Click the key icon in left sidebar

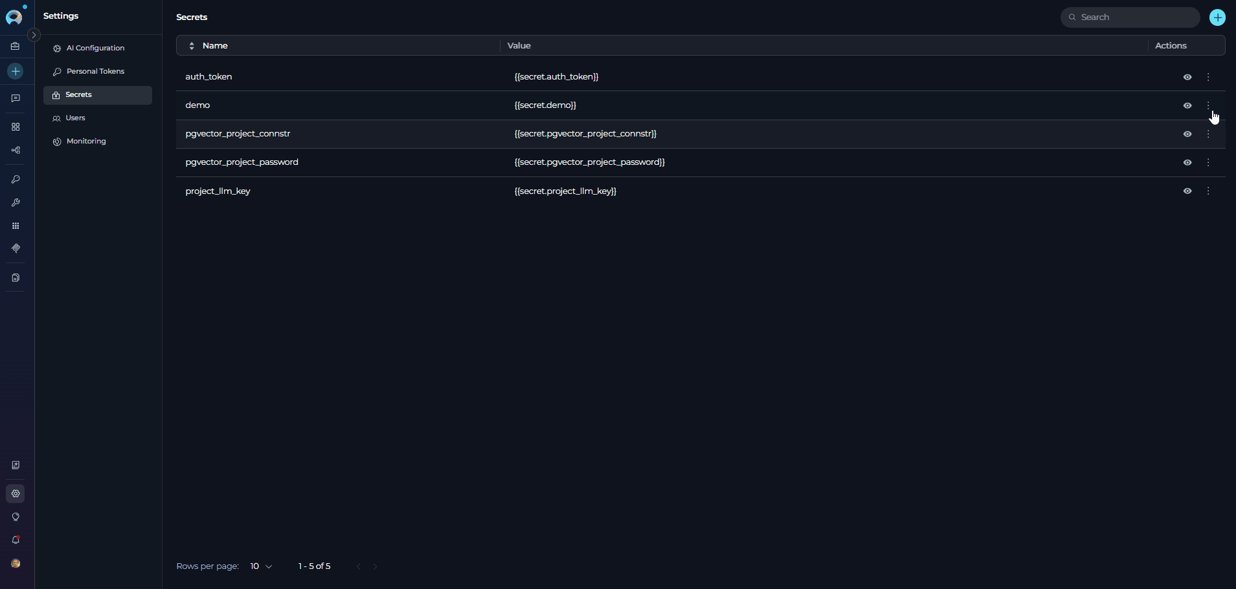pos(16,179)
